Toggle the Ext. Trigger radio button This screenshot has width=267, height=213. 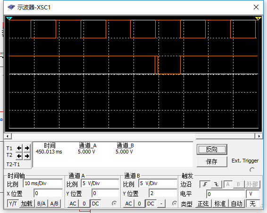point(252,170)
